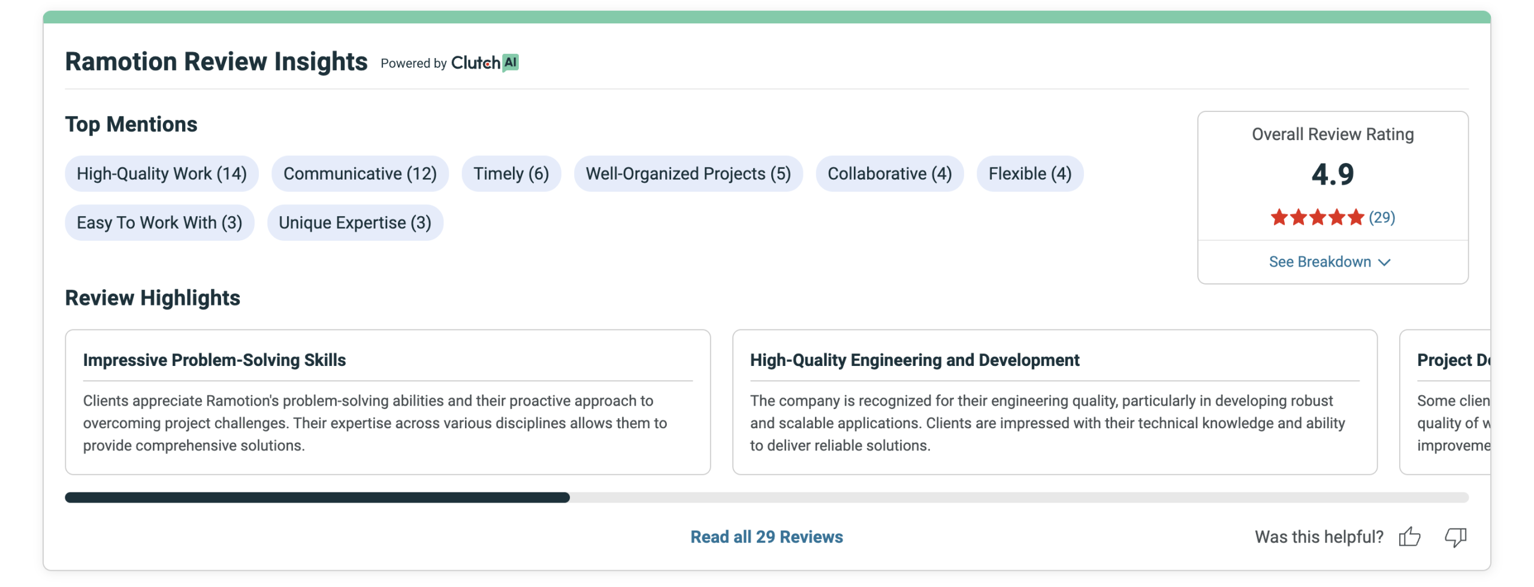Pick the Well-Organized Projects (5) tag

pyautogui.click(x=687, y=174)
